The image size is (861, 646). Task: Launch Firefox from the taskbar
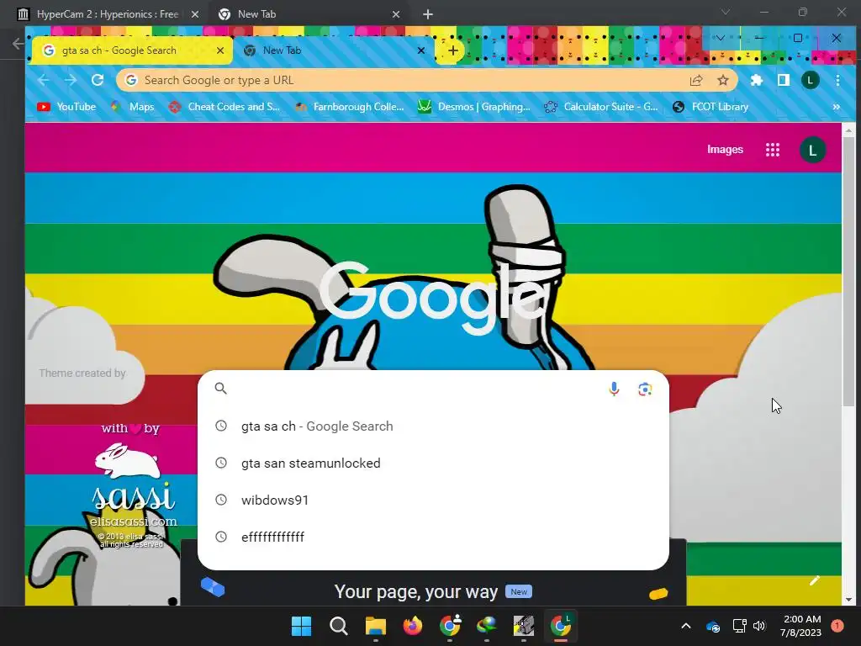point(413,626)
